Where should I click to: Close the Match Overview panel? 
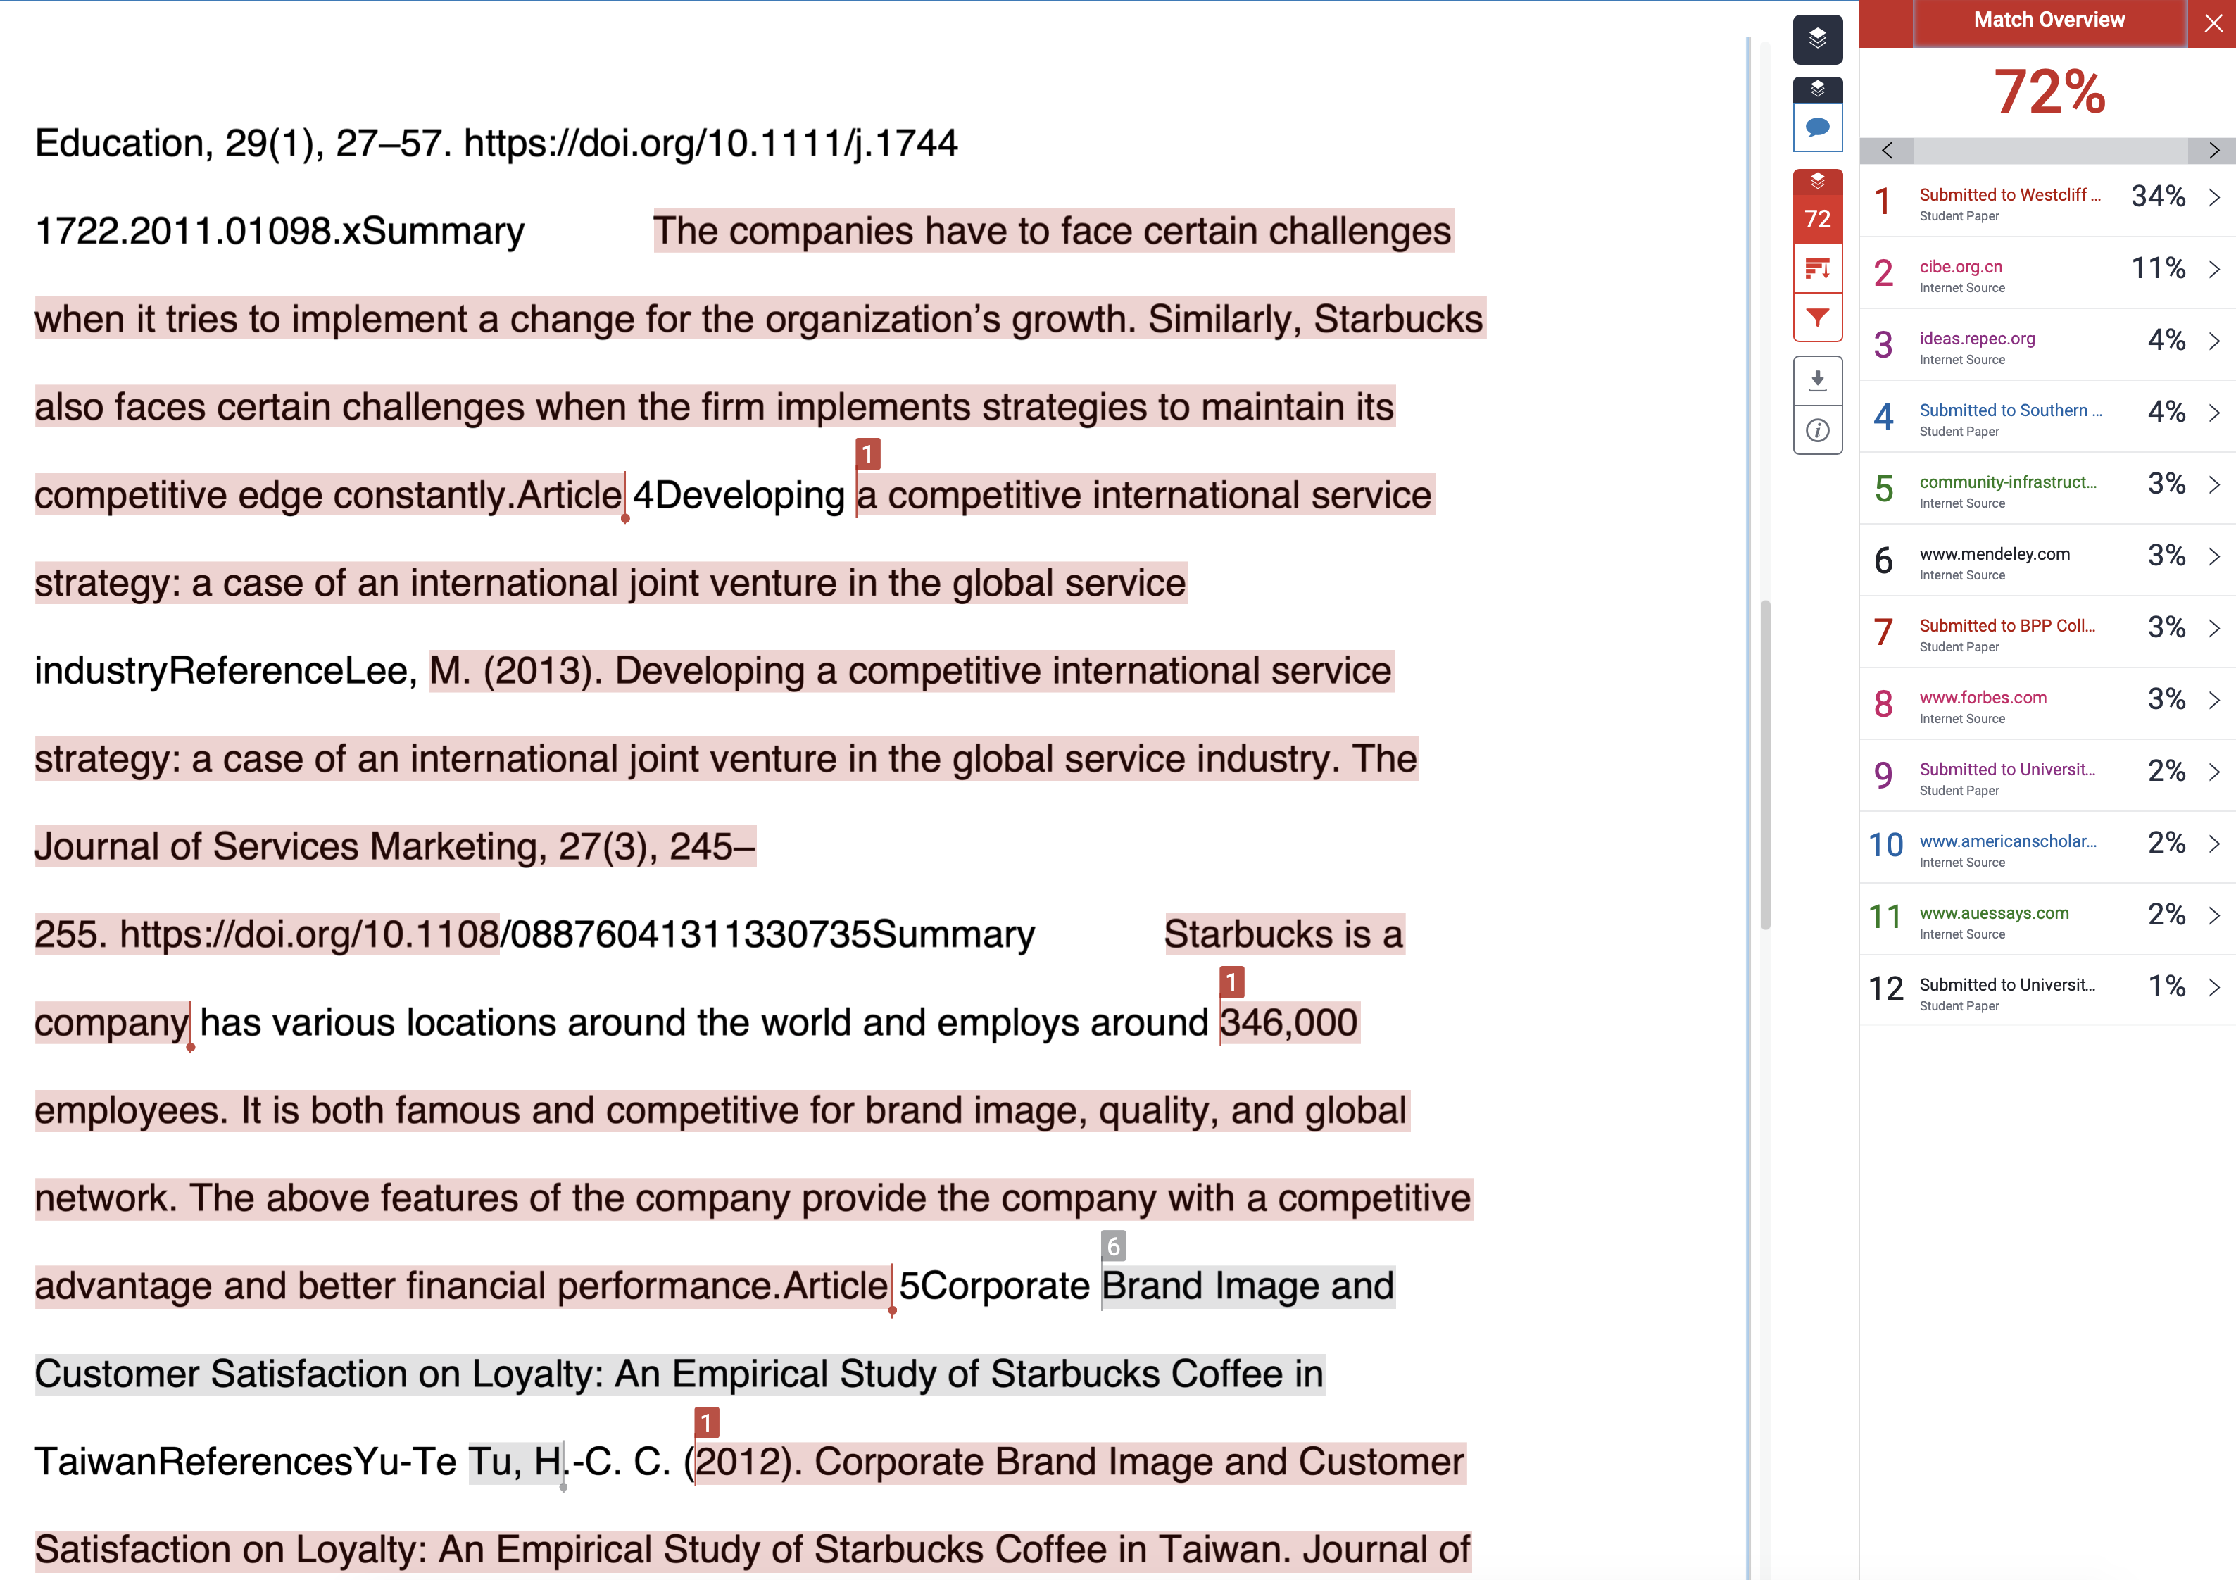[x=2213, y=23]
